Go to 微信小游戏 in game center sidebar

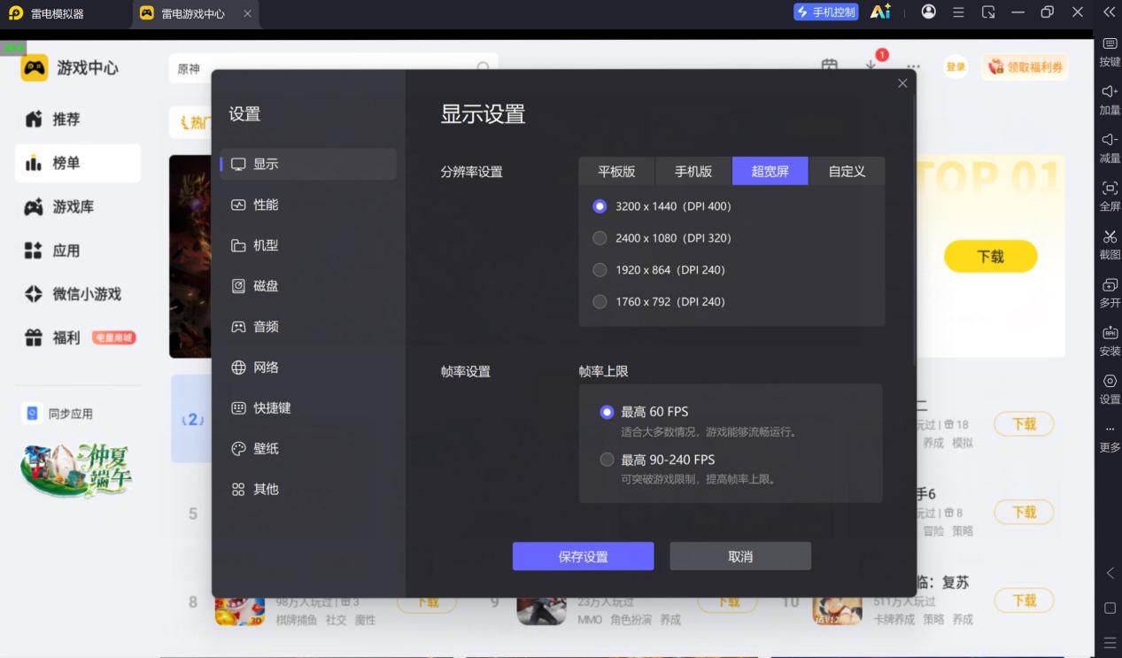[x=78, y=294]
